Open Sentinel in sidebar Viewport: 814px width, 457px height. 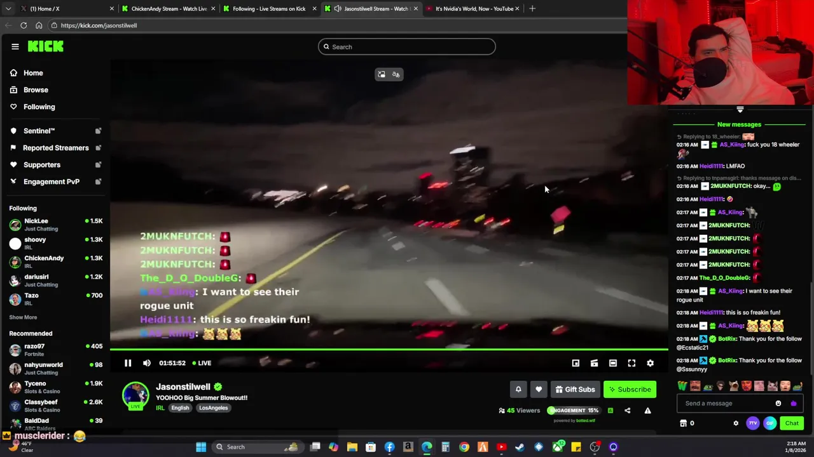click(x=39, y=131)
